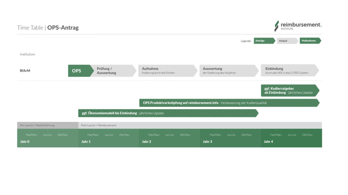This screenshot has height=195, width=348.
Task: Click the Maßnahmen legend arrow
Action: coord(310,41)
